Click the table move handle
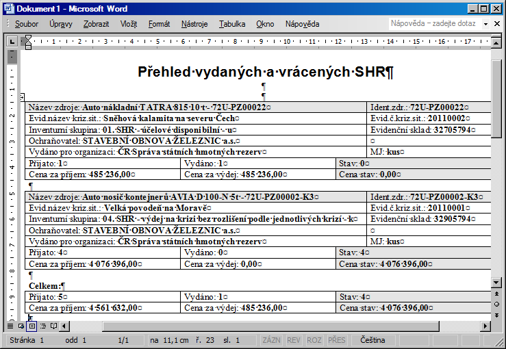The width and height of the screenshot is (506, 349). click(x=23, y=96)
